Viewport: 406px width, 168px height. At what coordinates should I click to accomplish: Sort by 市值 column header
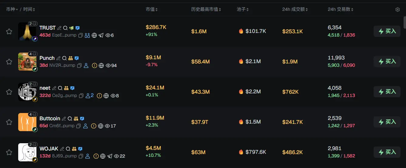point(151,9)
